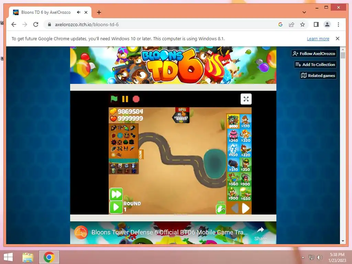The image size is (352, 264).
Task: Share this page via share icon
Action: (291, 24)
